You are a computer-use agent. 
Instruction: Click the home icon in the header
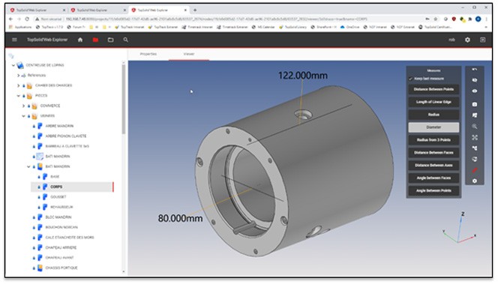click(x=80, y=40)
